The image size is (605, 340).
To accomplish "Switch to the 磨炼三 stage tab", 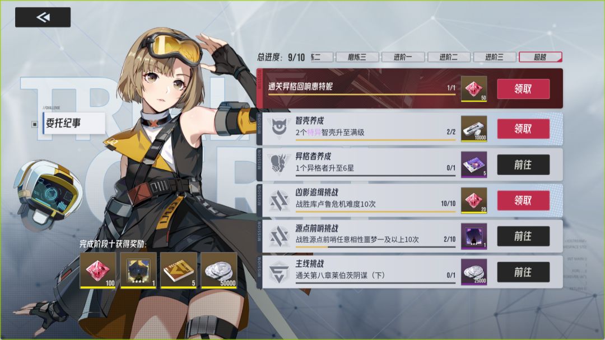I will coord(357,57).
